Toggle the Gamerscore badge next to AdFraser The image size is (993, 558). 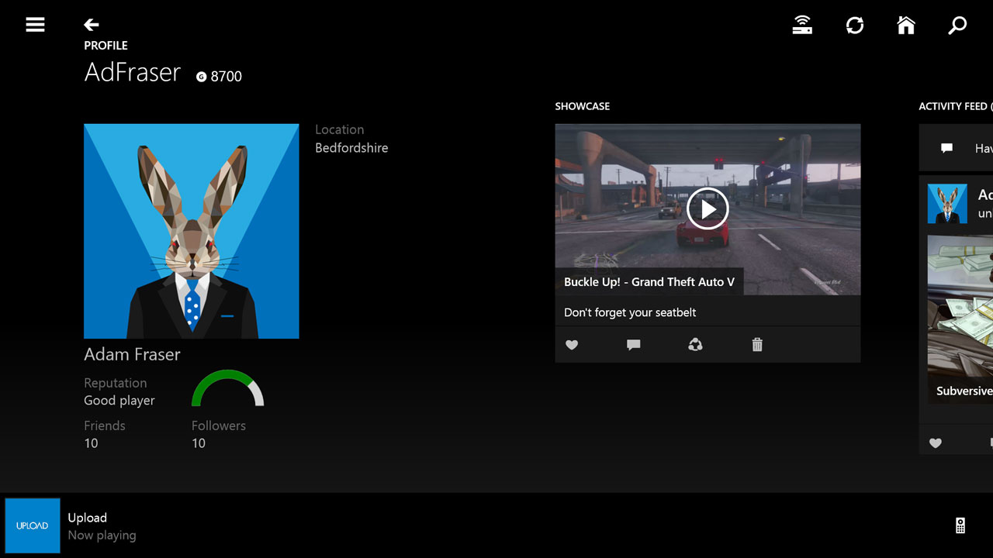click(218, 76)
